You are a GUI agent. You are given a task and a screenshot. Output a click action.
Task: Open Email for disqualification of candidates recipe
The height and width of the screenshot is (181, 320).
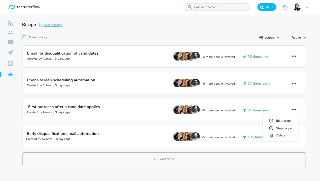(63, 53)
